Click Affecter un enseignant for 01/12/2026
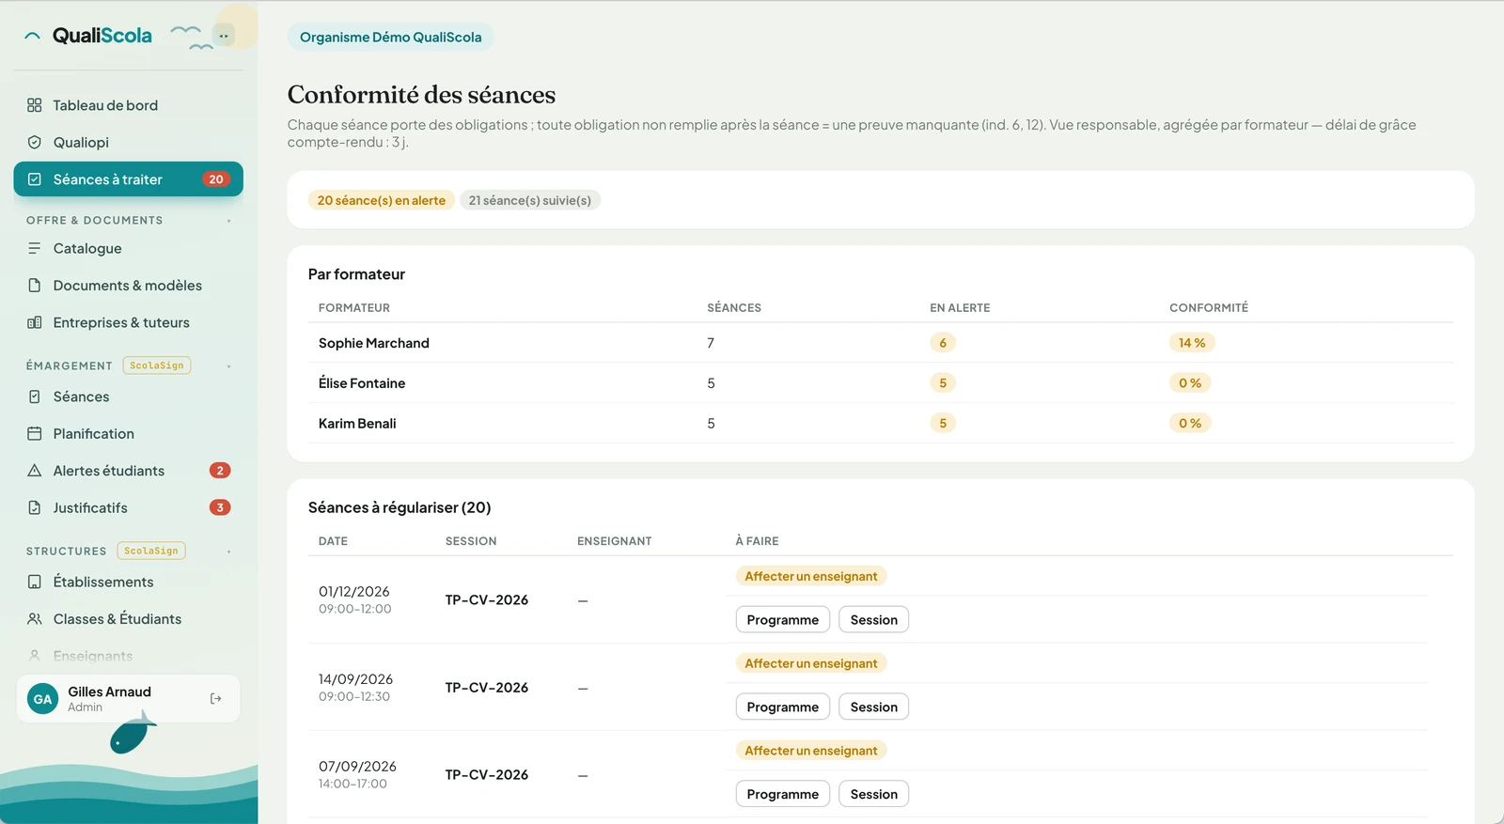 (x=811, y=576)
